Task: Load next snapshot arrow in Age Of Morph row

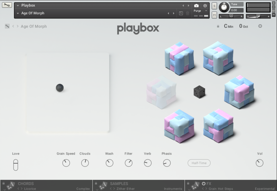Action: click(174, 13)
